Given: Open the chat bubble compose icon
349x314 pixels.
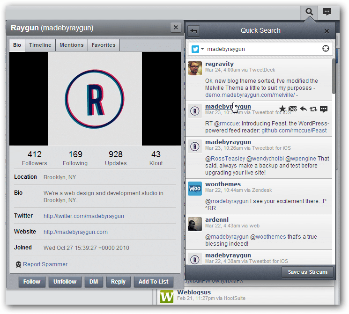Looking at the screenshot, I should [x=327, y=12].
